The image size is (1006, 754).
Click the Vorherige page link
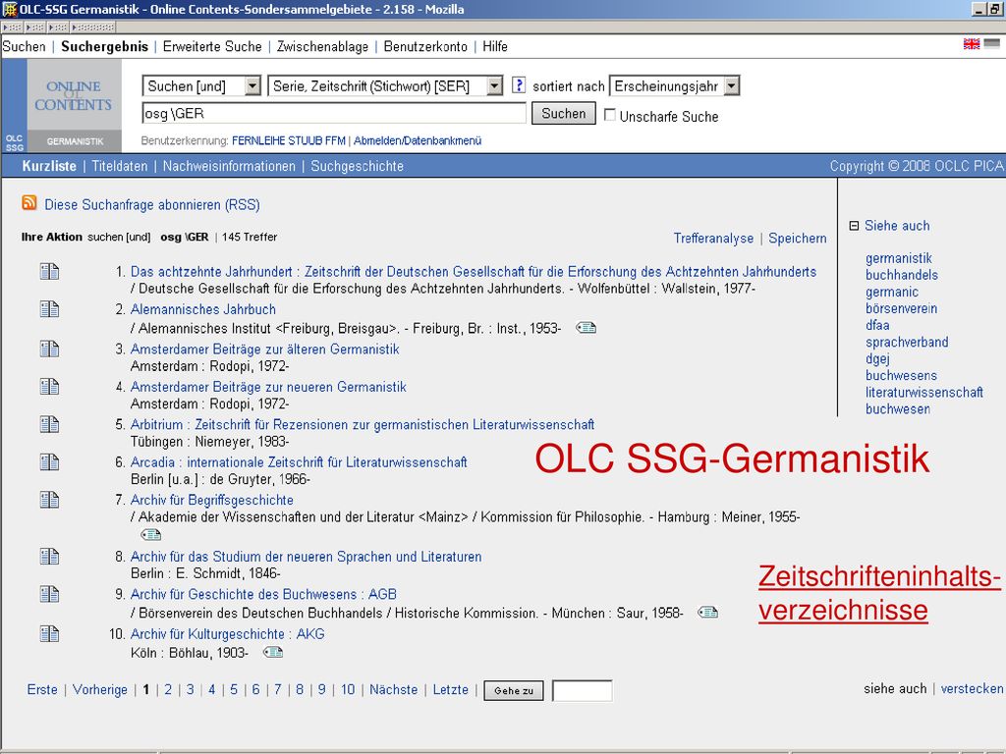100,689
